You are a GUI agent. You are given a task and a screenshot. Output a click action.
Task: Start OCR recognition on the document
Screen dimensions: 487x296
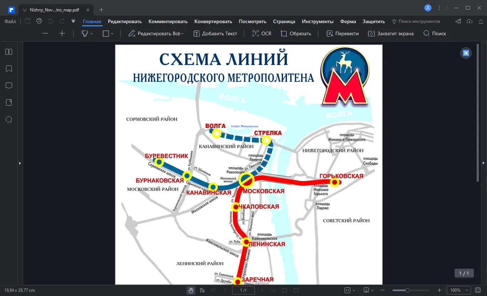tap(262, 33)
